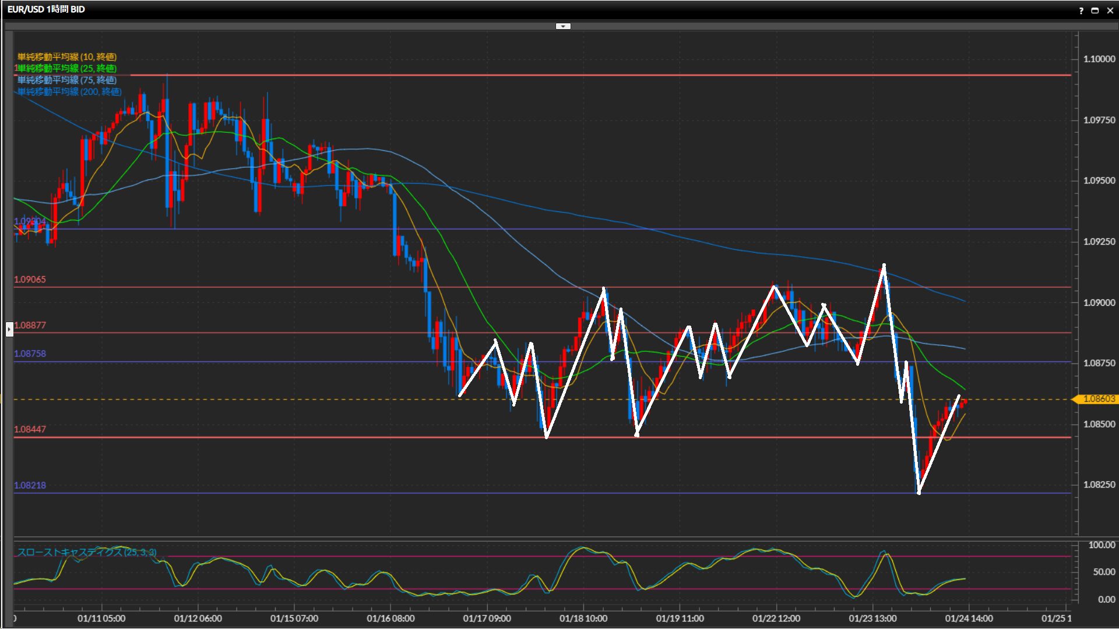Expand the left side panel arrow
This screenshot has height=629, width=1119.
coord(9,330)
